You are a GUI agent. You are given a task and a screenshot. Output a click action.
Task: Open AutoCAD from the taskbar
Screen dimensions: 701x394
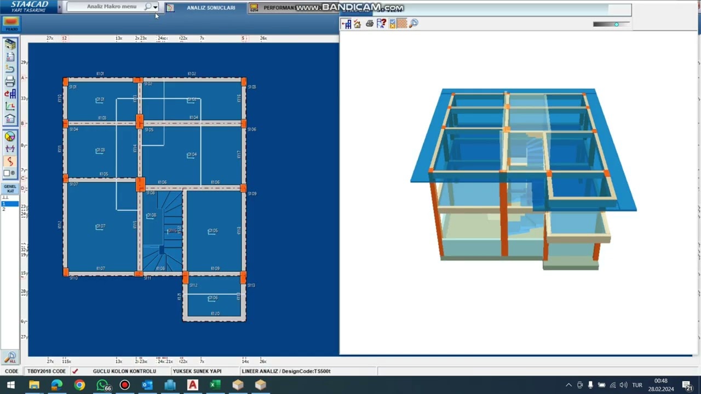[x=192, y=385]
